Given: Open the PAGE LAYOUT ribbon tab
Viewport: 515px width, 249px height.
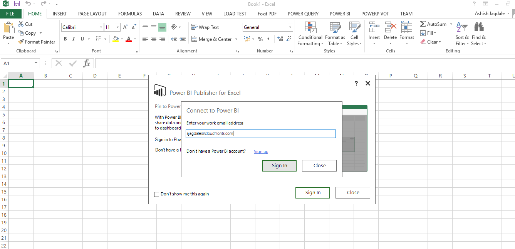Looking at the screenshot, I should (92, 13).
